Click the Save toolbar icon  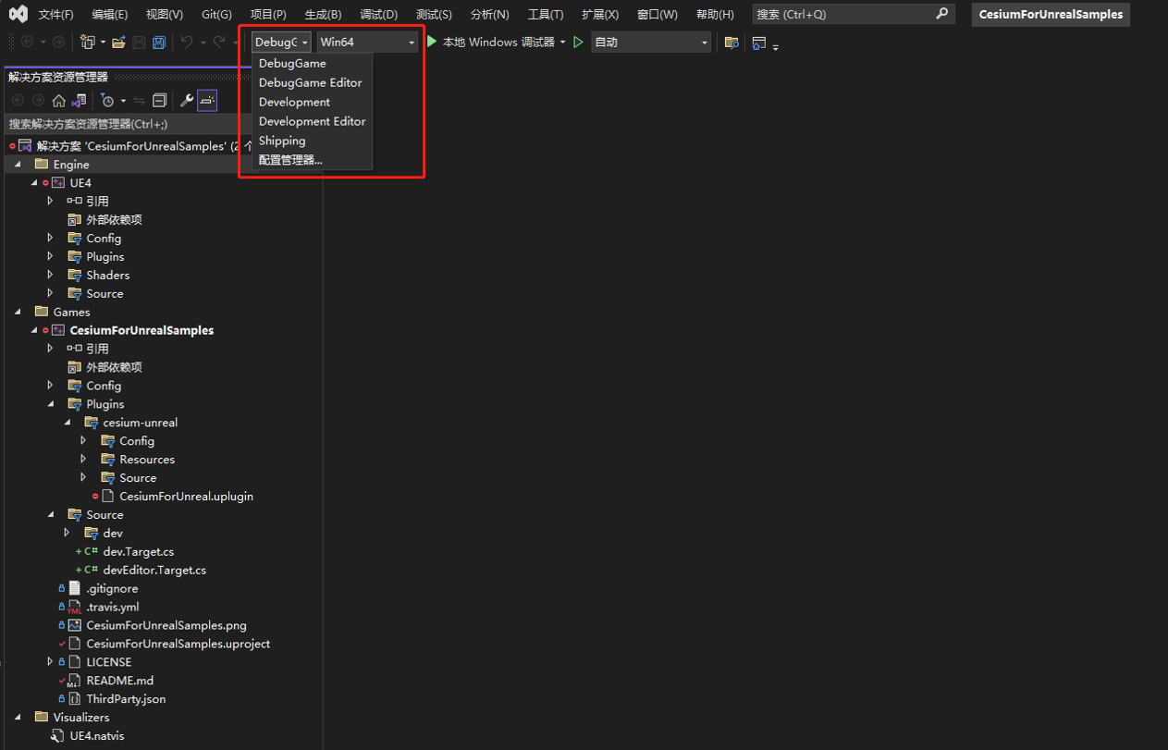(x=139, y=43)
